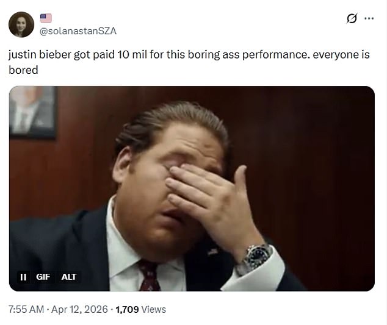387x325 pixels.
Task: Open the @solanastanSZA profile handle
Action: pos(78,31)
